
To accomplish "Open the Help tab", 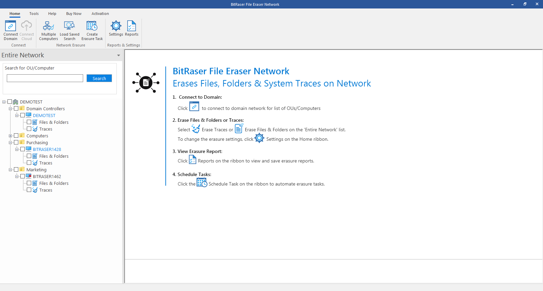I will point(52,14).
